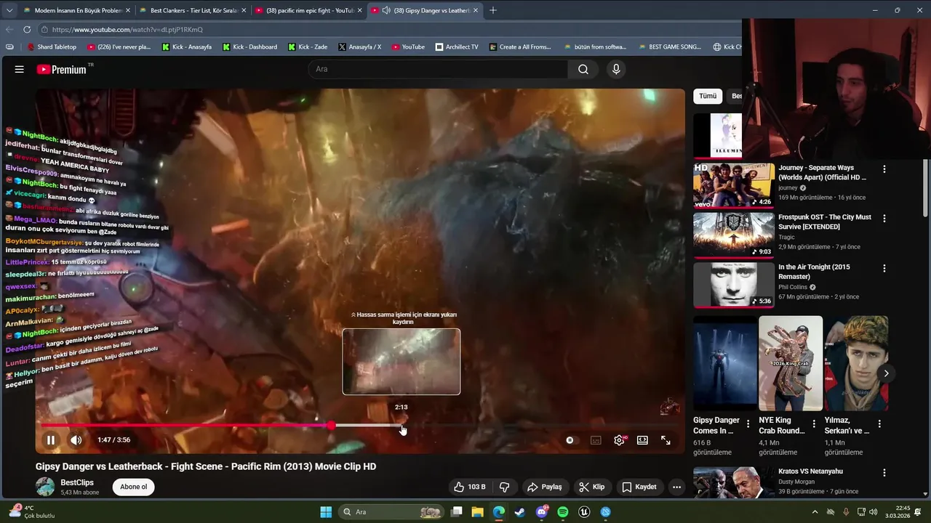Switch to pacific rim epic fight tab

(x=308, y=10)
